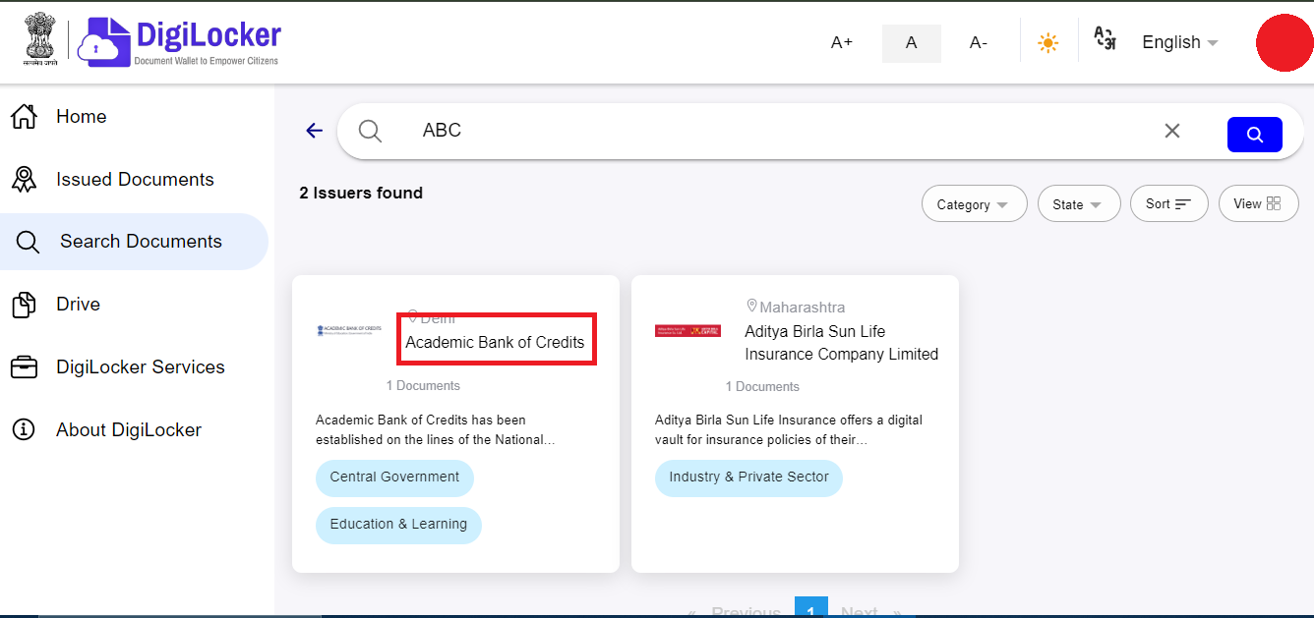Click the blue search magnifier button
The width and height of the screenshot is (1315, 618).
tap(1254, 134)
